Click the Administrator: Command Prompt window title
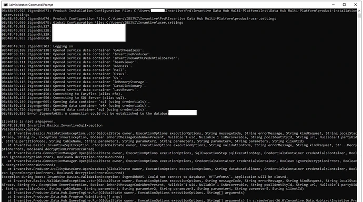363x202 pixels. pos(31,5)
